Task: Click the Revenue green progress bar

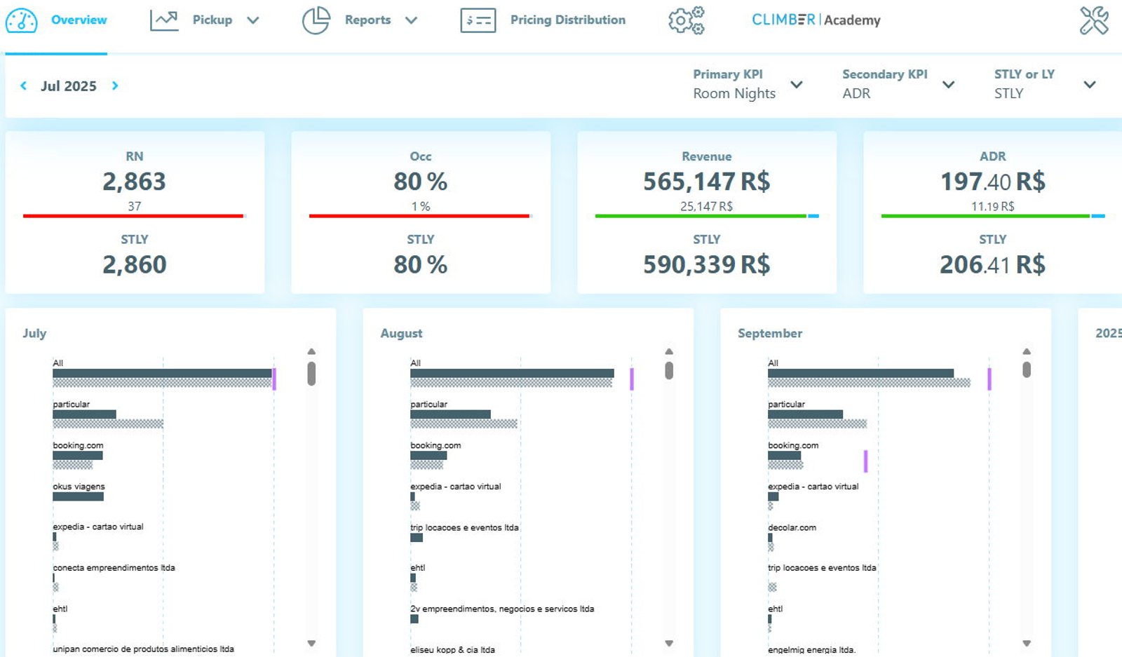Action: (x=701, y=216)
